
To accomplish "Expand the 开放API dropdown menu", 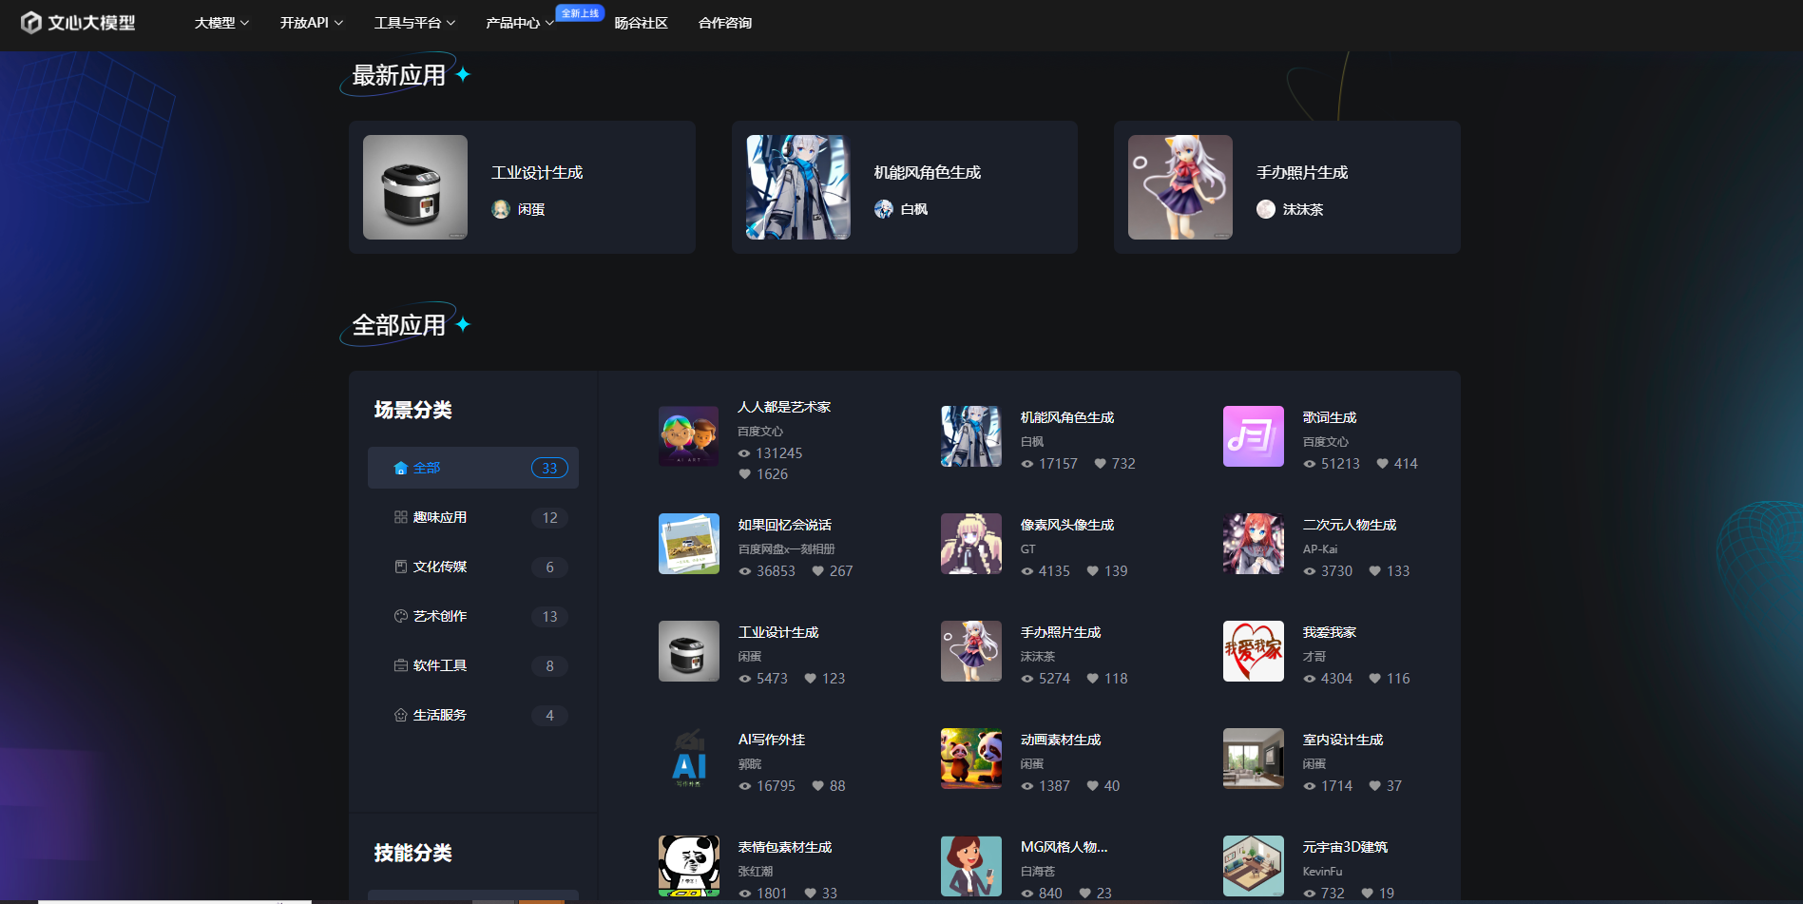I will point(311,23).
